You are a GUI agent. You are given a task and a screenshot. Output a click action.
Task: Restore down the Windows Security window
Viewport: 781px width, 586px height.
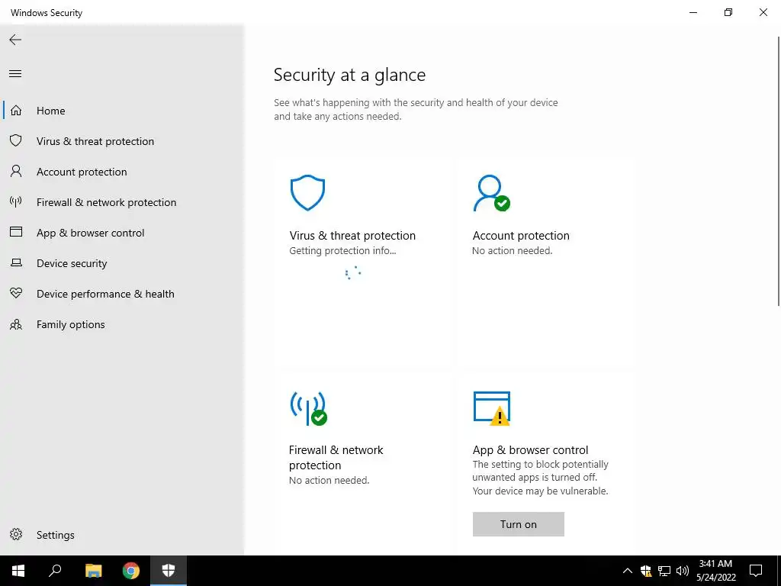click(x=728, y=12)
